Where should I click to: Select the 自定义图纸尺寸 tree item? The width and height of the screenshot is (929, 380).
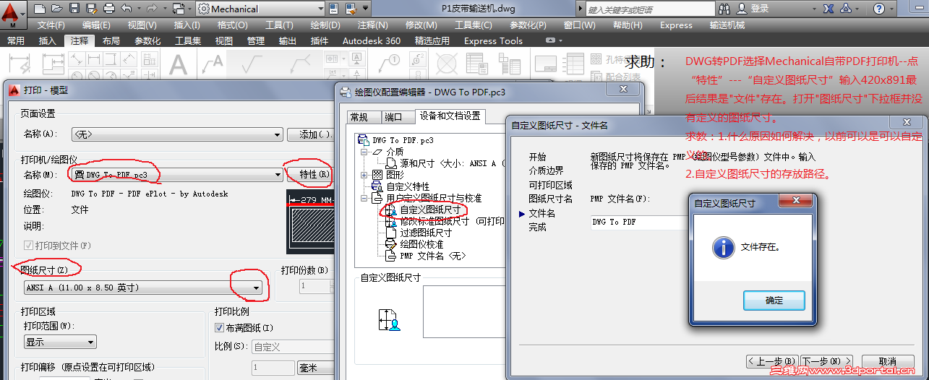coord(430,210)
